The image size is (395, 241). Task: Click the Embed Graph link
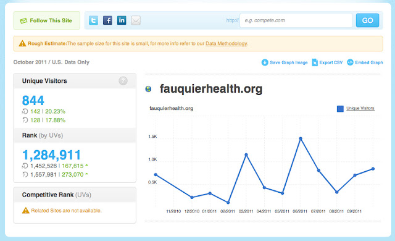(x=369, y=62)
